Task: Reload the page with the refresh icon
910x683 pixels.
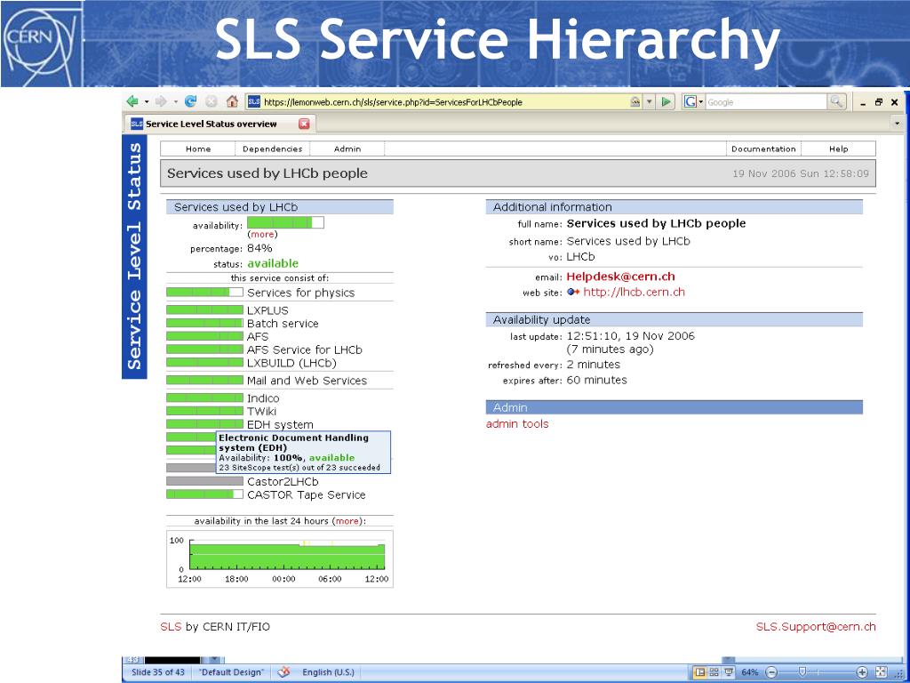Action: [190, 101]
